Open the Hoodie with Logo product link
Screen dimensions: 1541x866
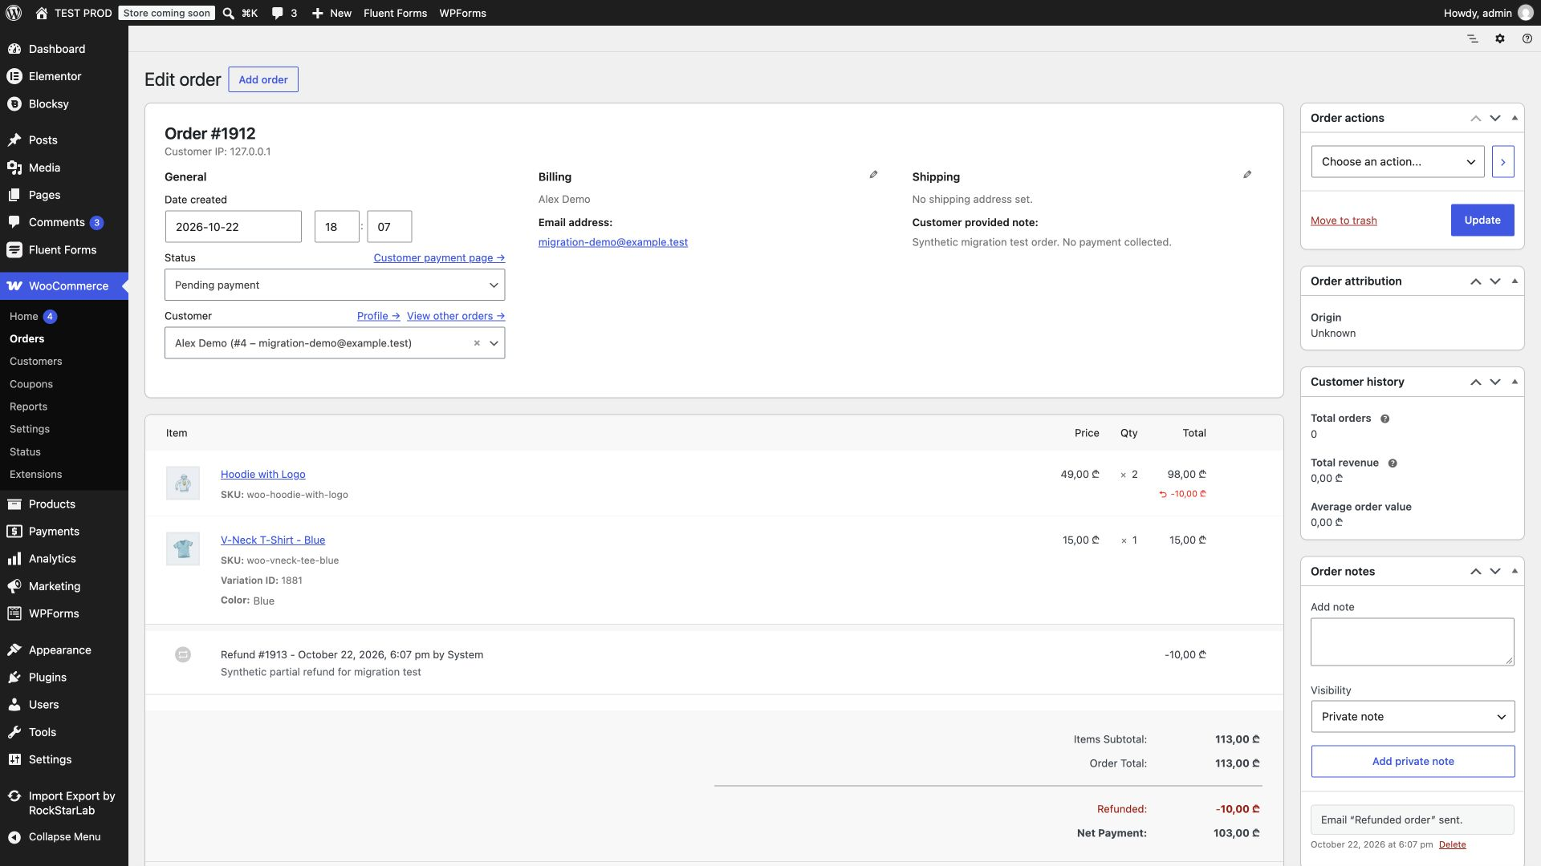tap(263, 475)
